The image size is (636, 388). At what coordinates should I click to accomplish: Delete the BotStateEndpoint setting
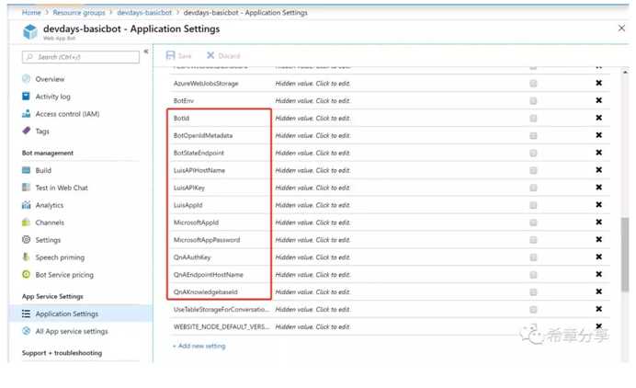point(598,153)
